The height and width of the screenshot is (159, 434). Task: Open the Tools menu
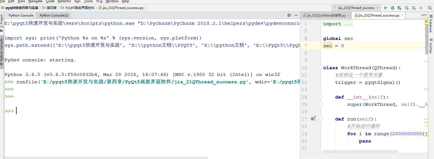point(88,1)
